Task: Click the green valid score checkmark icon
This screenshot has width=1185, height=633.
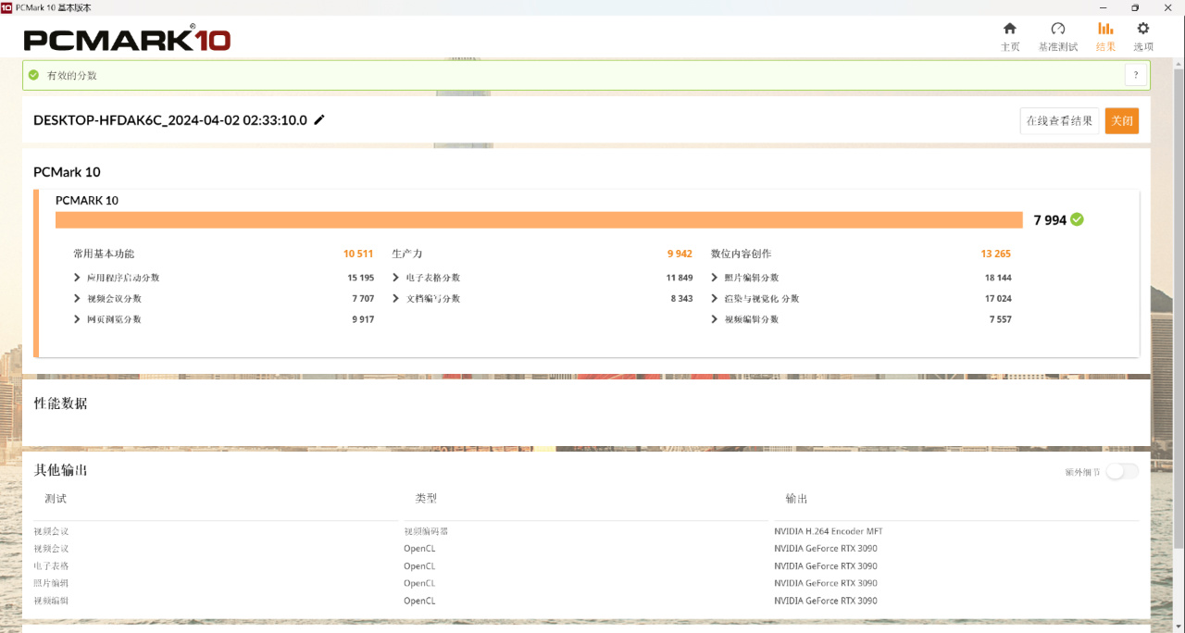Action: [x=34, y=75]
